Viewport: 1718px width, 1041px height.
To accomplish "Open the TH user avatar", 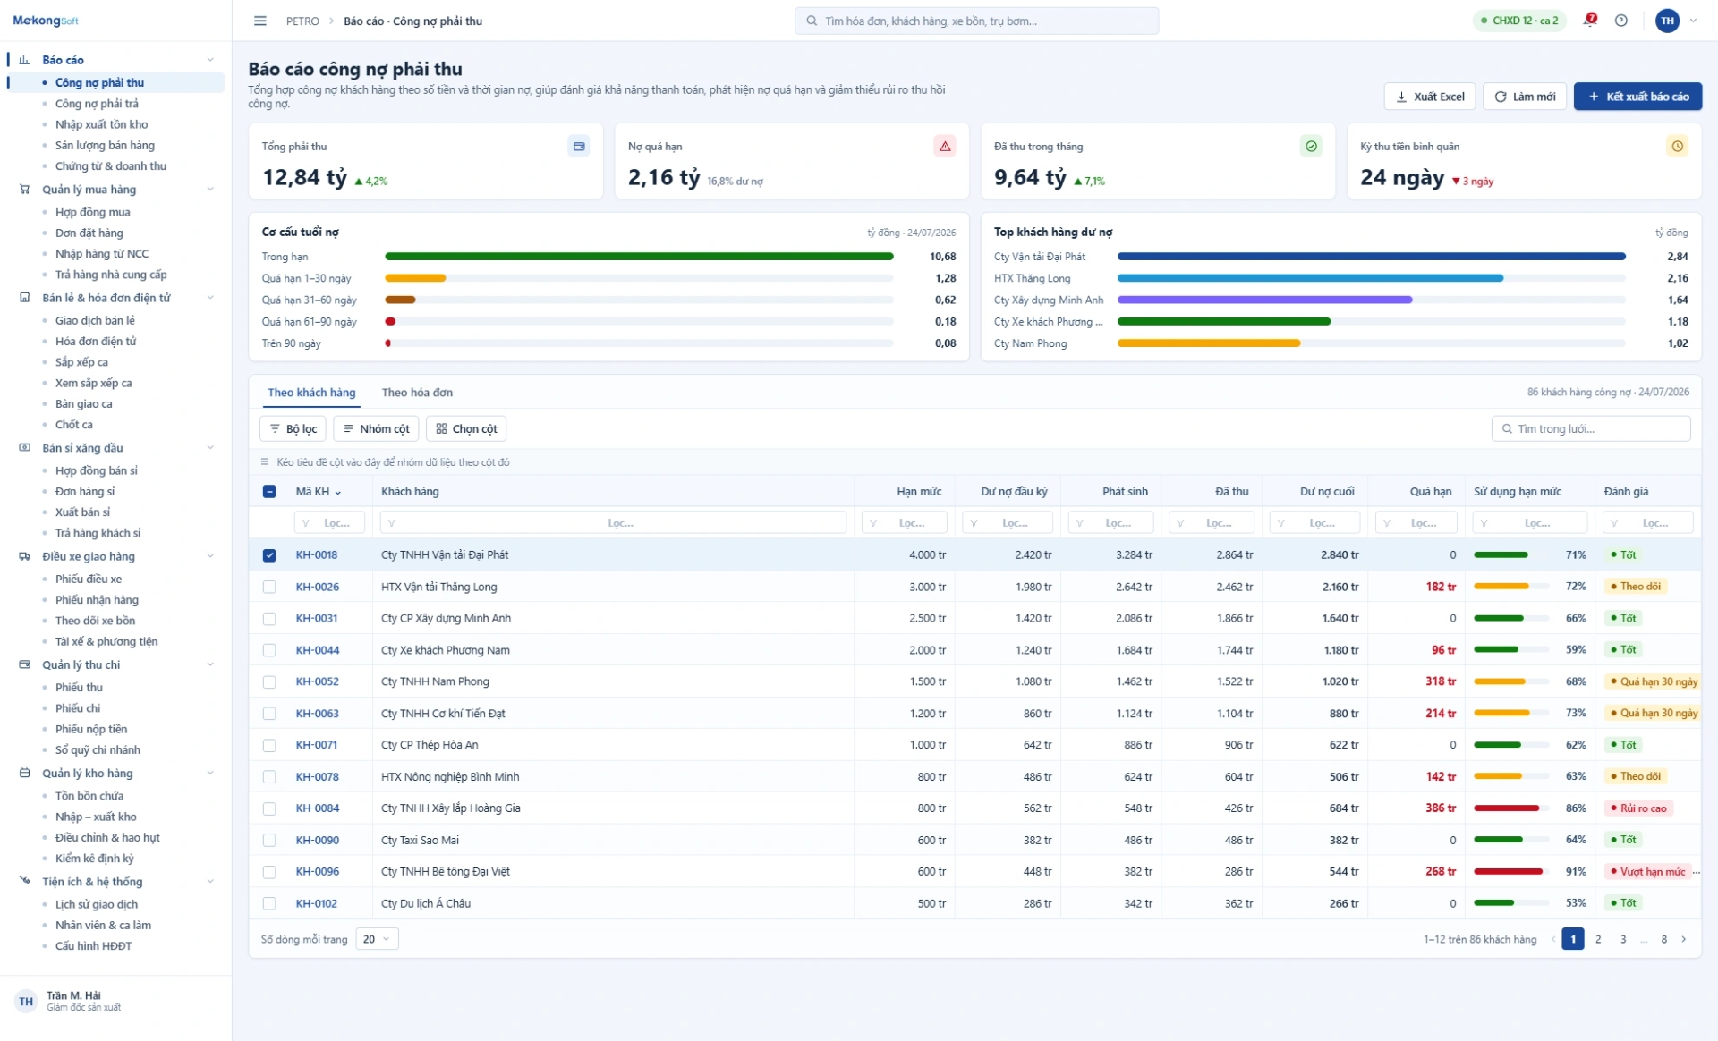I will [1668, 21].
